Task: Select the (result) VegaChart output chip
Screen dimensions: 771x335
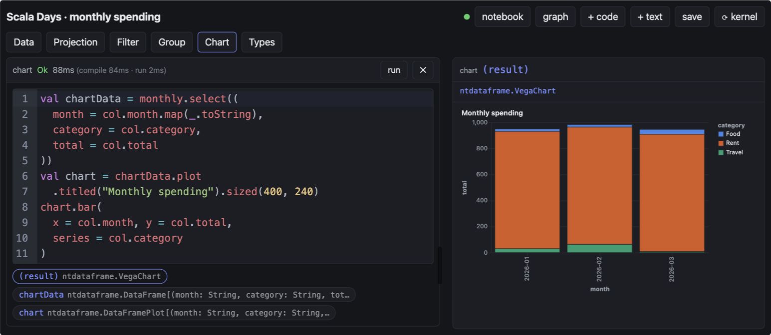Action: click(x=90, y=276)
